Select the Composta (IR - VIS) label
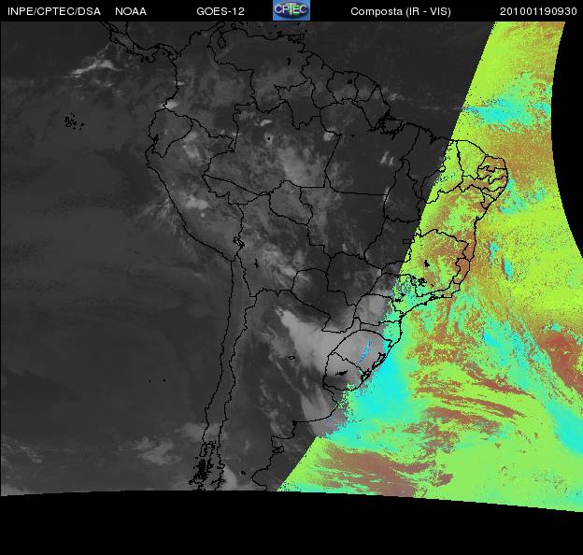The width and height of the screenshot is (583, 555). (396, 11)
